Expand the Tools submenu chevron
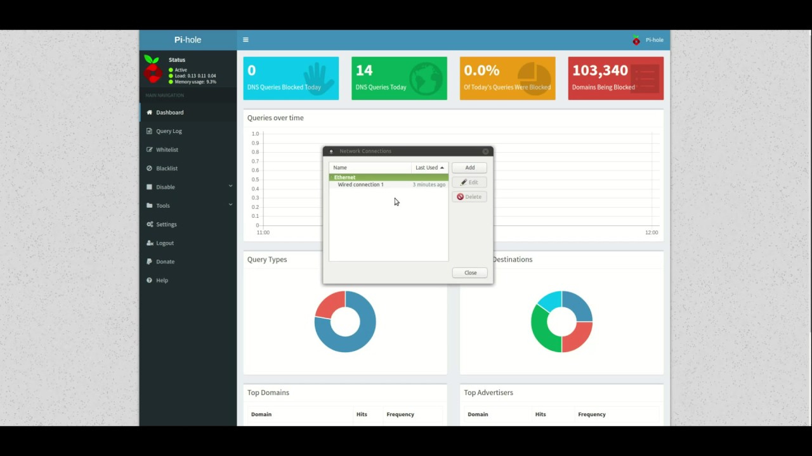The image size is (812, 456). 230,205
